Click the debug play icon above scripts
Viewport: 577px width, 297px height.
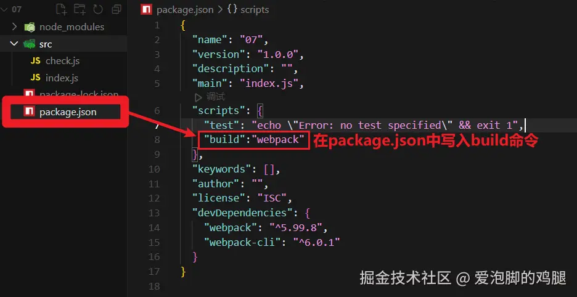198,97
